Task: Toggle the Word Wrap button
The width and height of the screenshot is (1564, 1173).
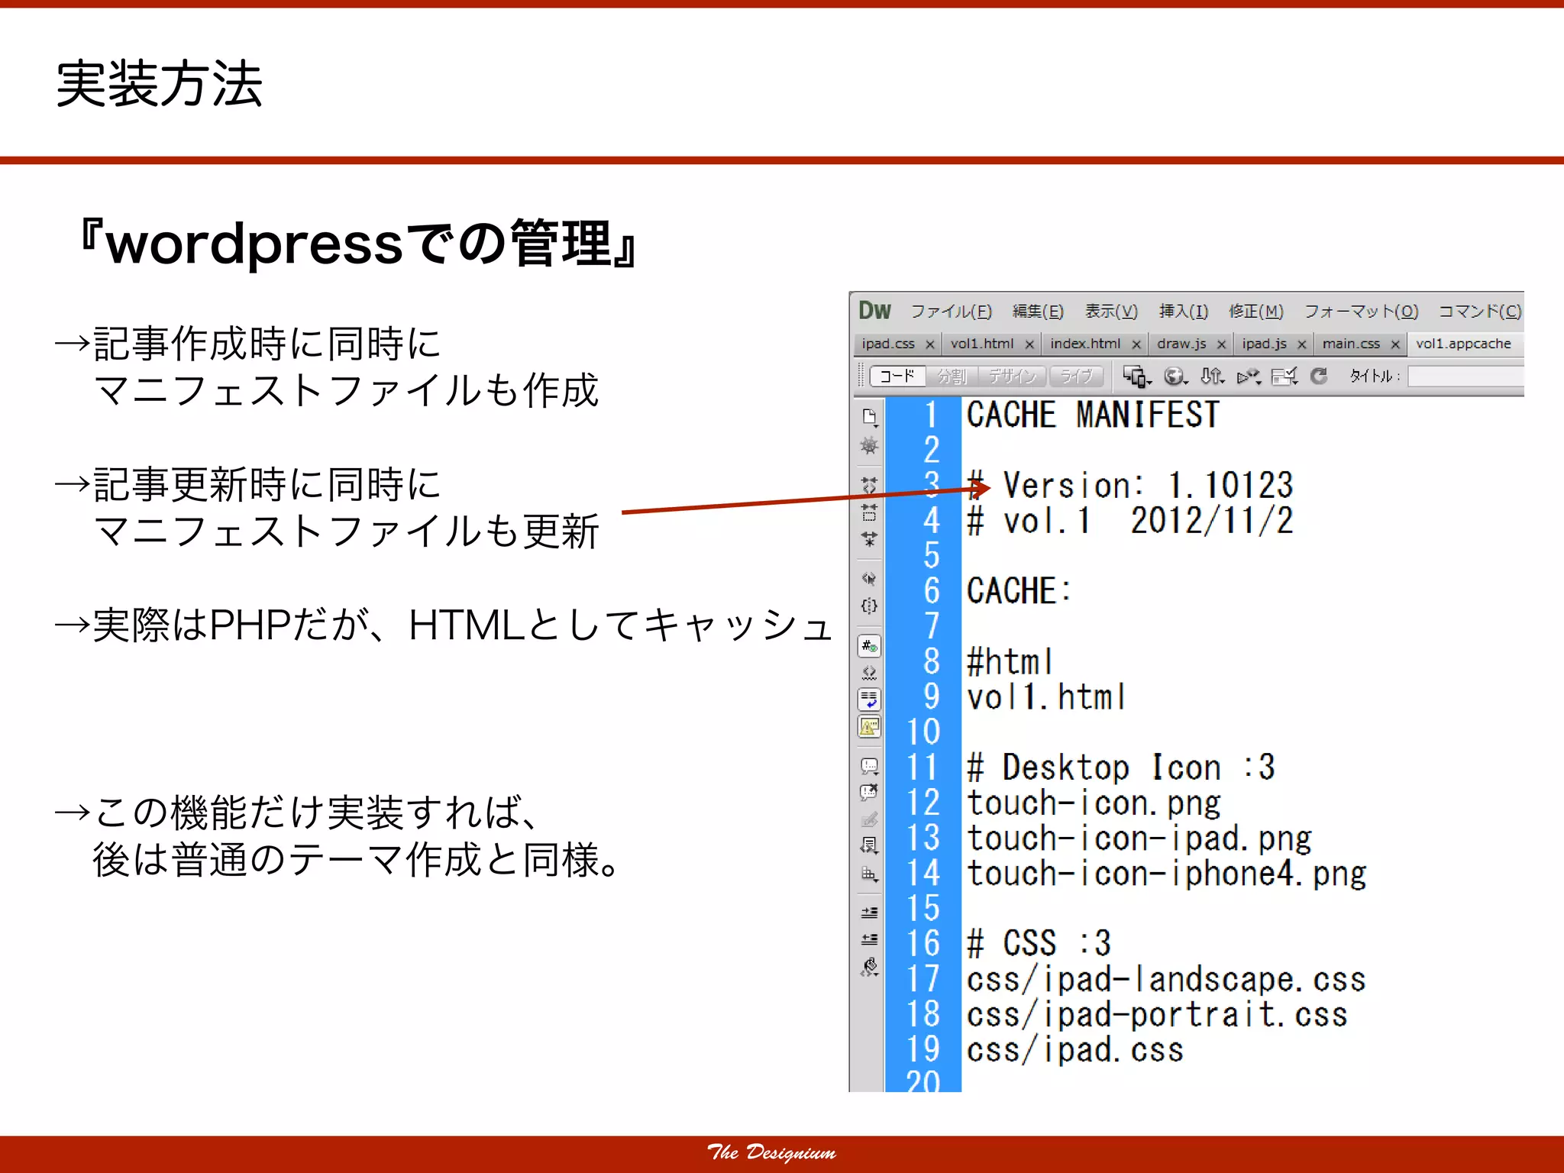Action: click(869, 700)
